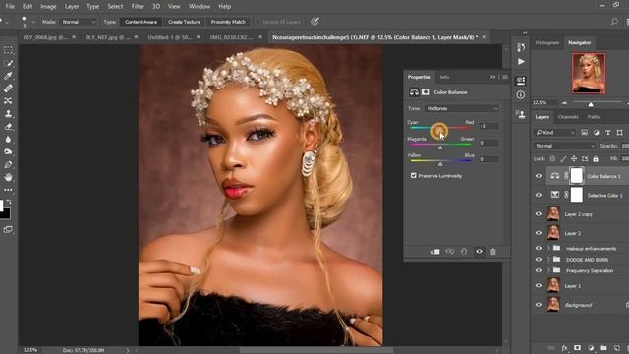Screen dimensions: 629x354
Task: Select the Clone Stamp tool
Action: (x=8, y=114)
